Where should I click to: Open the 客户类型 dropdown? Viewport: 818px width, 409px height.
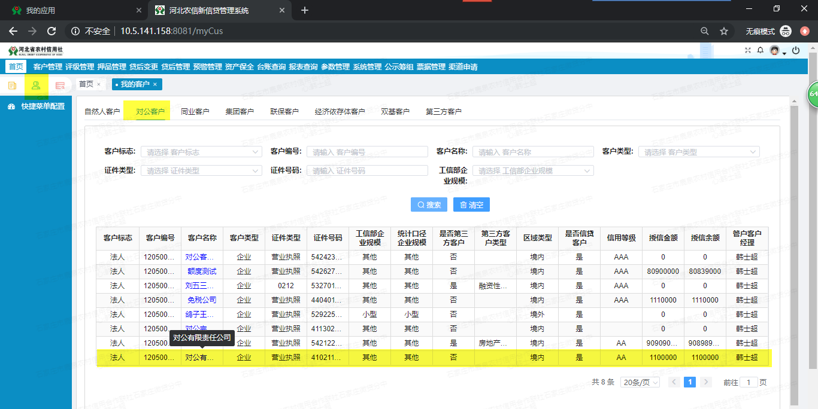click(x=698, y=151)
